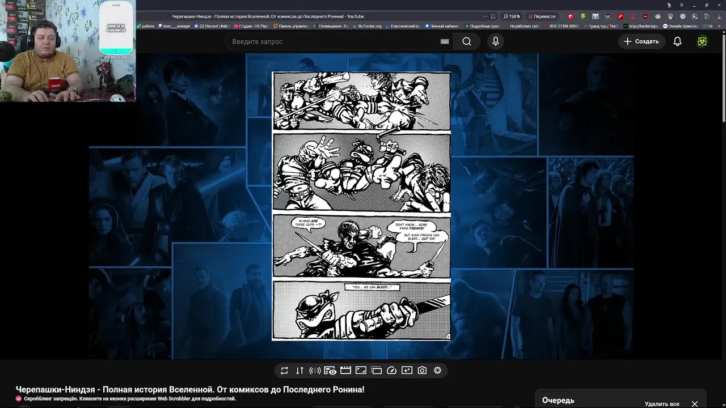The width and height of the screenshot is (726, 408).
Task: Click the VK extension icon
Action: click(x=608, y=16)
